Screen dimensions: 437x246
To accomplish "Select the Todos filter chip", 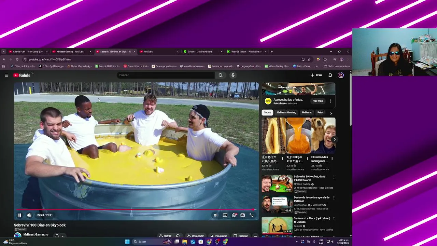I will pyautogui.click(x=267, y=112).
